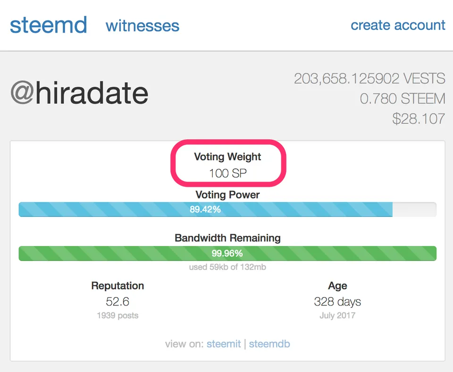Open the witnesses page
Viewport: 453px width, 372px height.
pos(142,25)
